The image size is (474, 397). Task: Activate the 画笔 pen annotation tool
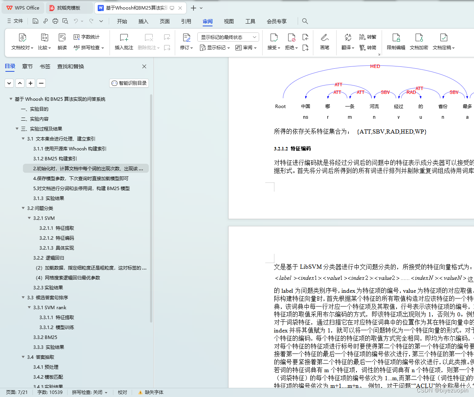point(324,41)
